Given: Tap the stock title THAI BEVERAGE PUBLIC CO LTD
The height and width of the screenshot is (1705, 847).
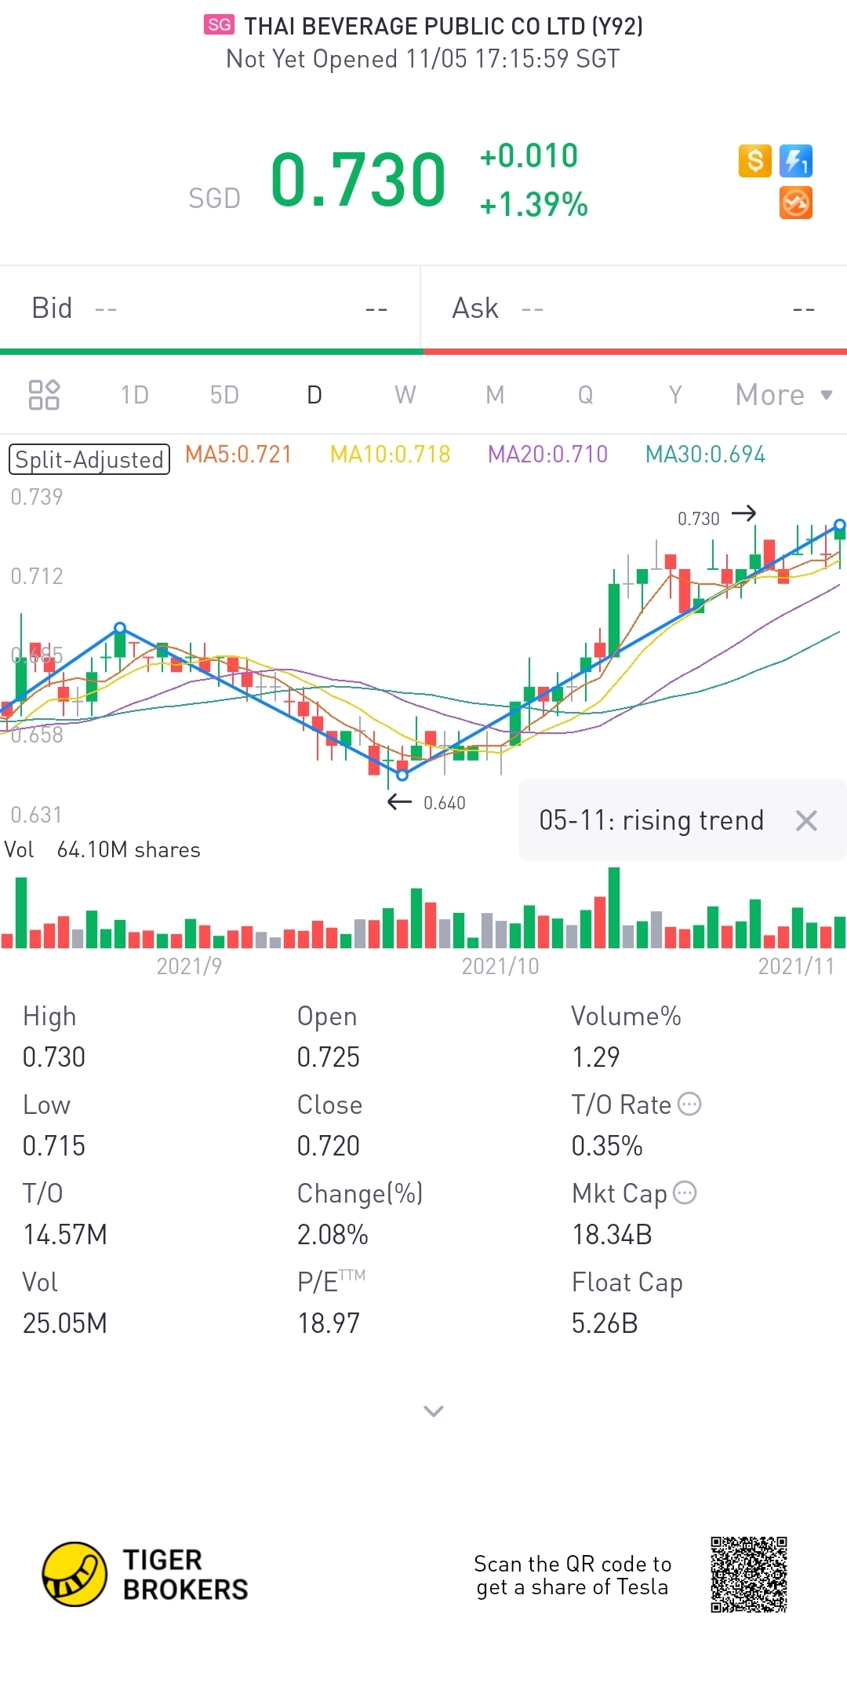Looking at the screenshot, I should [444, 26].
